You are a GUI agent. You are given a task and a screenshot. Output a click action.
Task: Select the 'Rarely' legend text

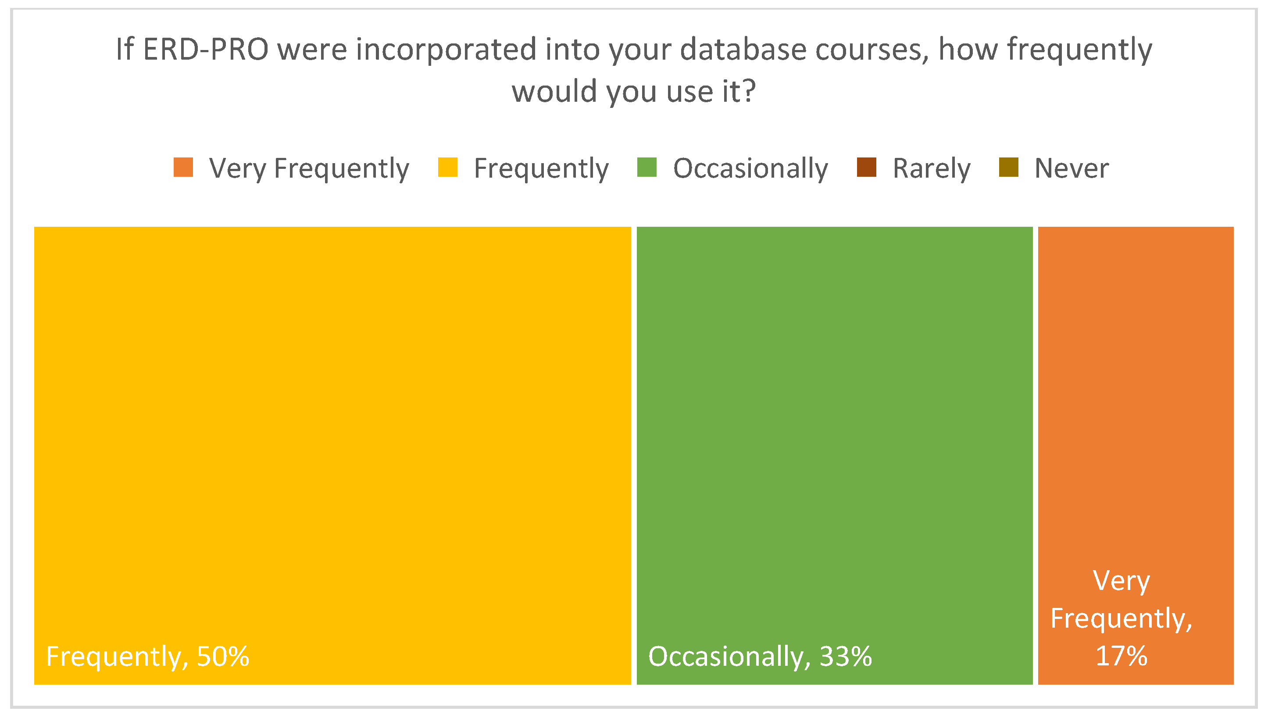pos(931,169)
